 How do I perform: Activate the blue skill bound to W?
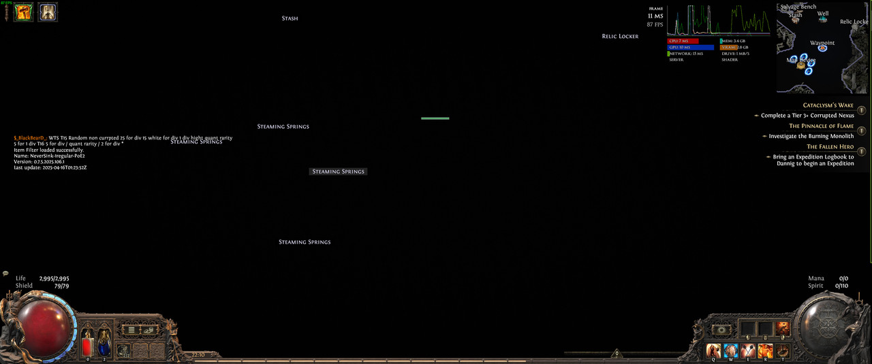731,350
